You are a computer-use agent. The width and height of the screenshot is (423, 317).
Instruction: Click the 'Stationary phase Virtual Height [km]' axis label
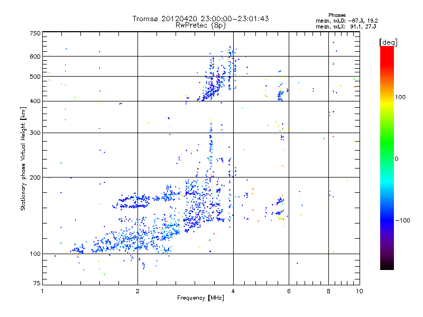[23, 159]
